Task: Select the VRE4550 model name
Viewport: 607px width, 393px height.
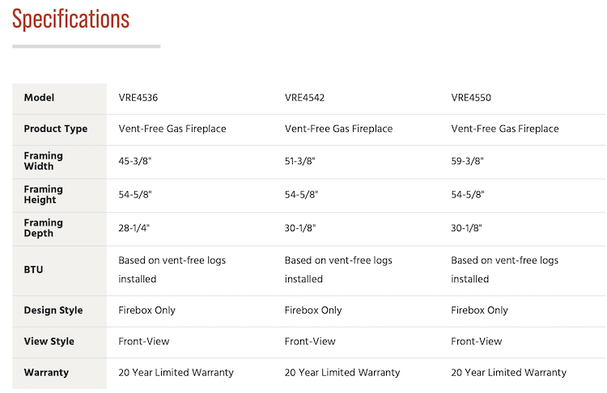Action: tap(471, 98)
